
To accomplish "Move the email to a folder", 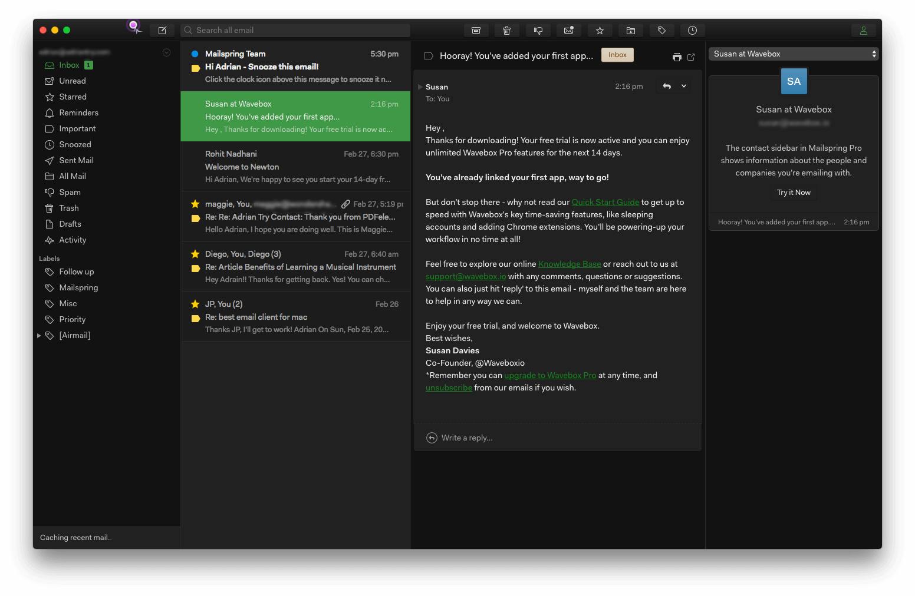I will pyautogui.click(x=631, y=30).
